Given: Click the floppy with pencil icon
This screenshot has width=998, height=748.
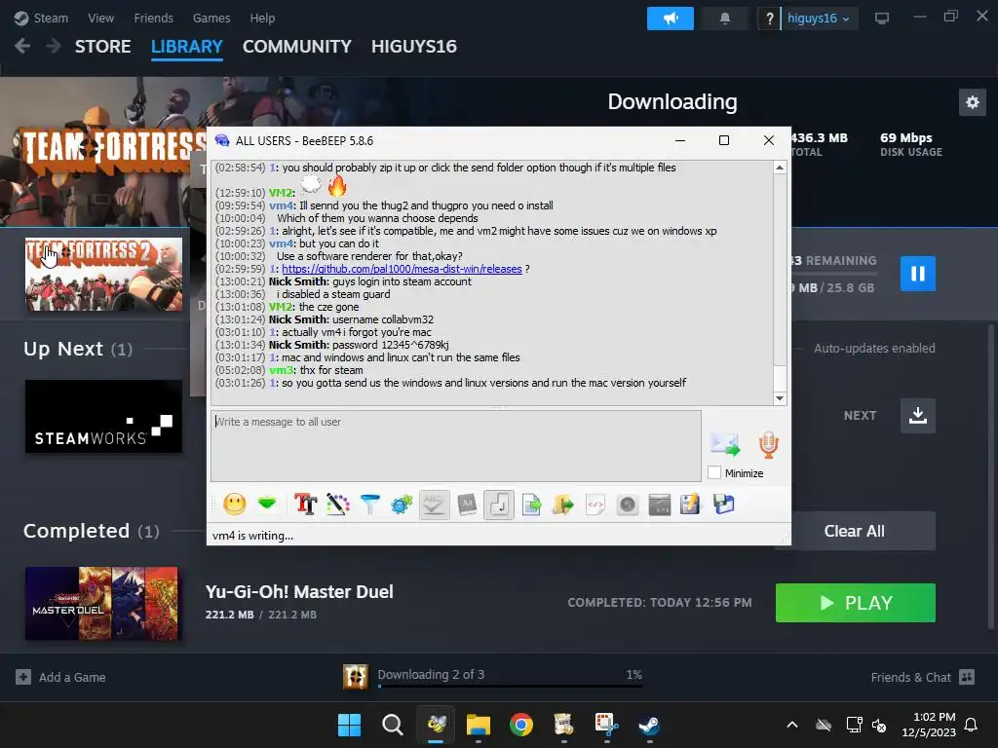Looking at the screenshot, I should (691, 505).
